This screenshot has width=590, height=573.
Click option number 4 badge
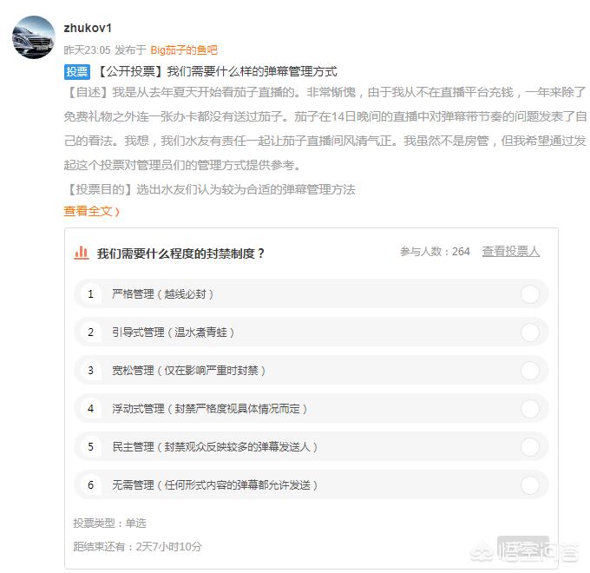[x=90, y=409]
